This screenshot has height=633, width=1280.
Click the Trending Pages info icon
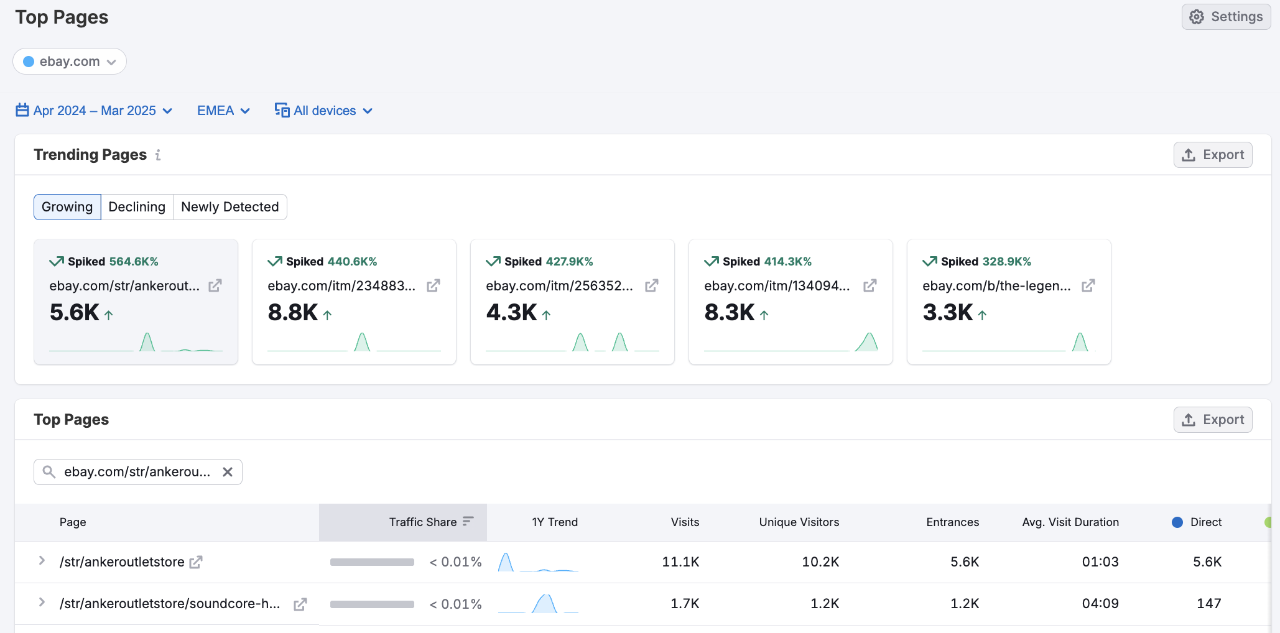(158, 155)
